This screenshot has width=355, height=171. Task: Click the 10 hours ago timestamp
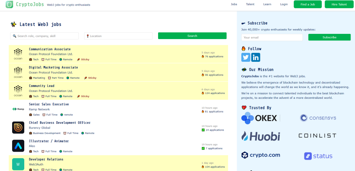[210, 108]
